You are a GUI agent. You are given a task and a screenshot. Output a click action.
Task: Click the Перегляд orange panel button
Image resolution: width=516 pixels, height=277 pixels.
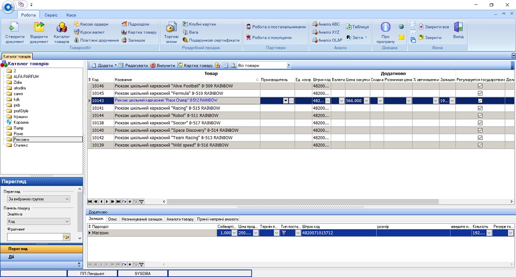(x=41, y=248)
